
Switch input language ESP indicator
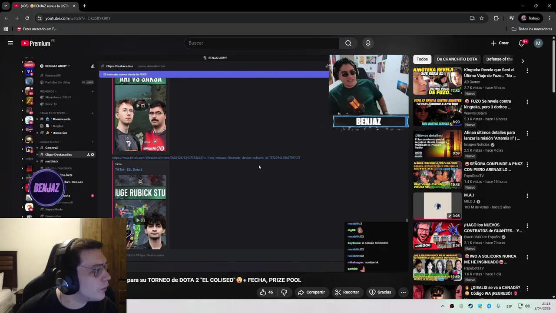point(509,306)
